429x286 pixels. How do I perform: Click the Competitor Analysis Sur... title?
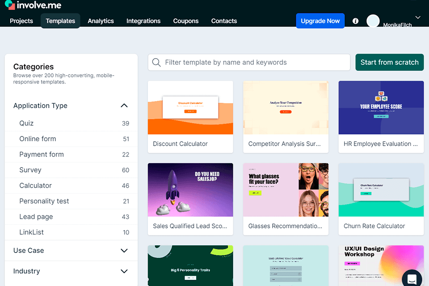point(285,144)
